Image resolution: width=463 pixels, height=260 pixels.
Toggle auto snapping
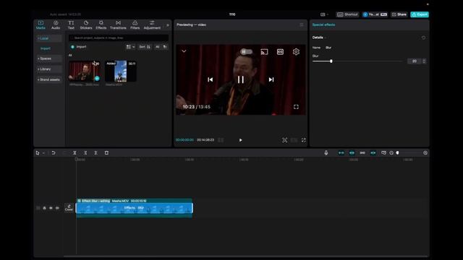(352, 153)
